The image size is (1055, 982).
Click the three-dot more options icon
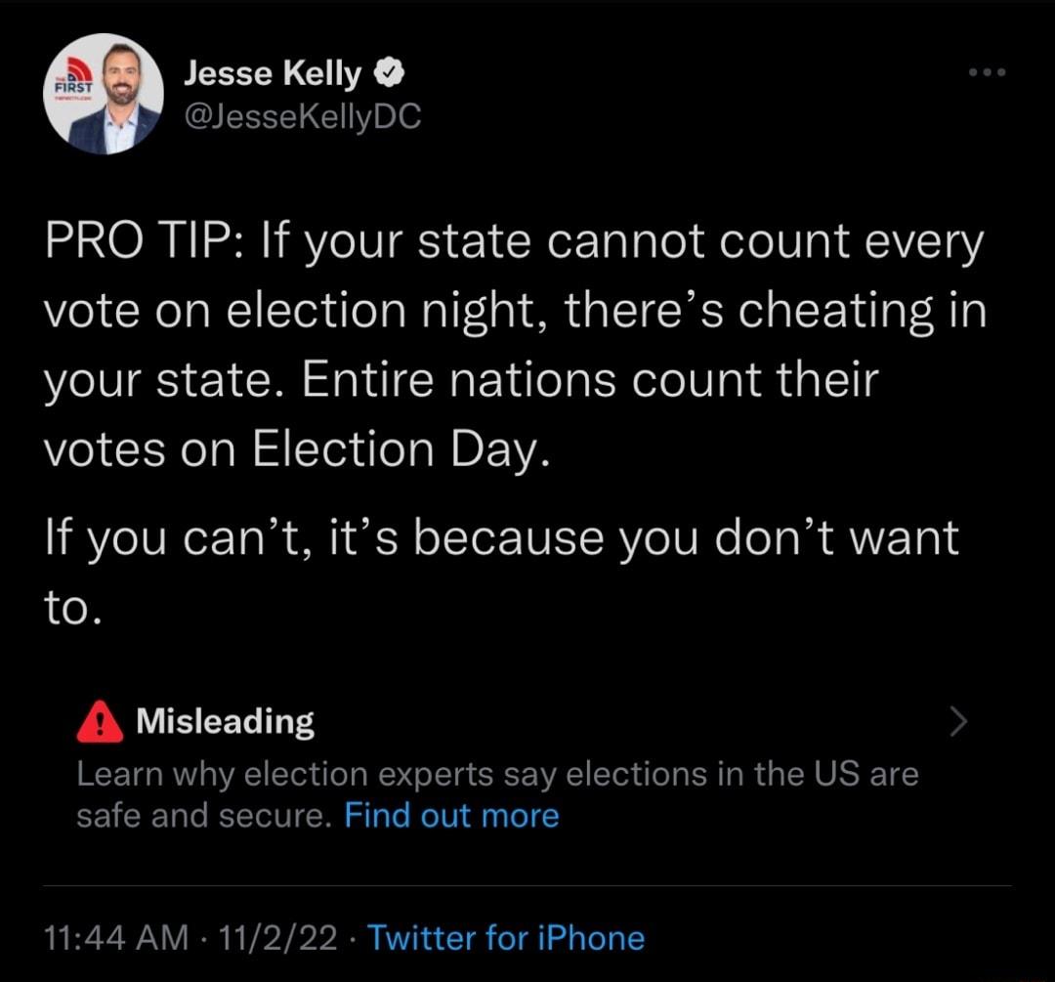[987, 70]
